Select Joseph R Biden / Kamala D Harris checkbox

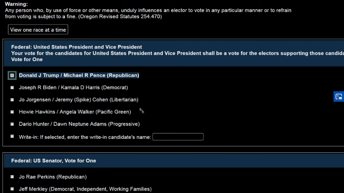click(12, 88)
